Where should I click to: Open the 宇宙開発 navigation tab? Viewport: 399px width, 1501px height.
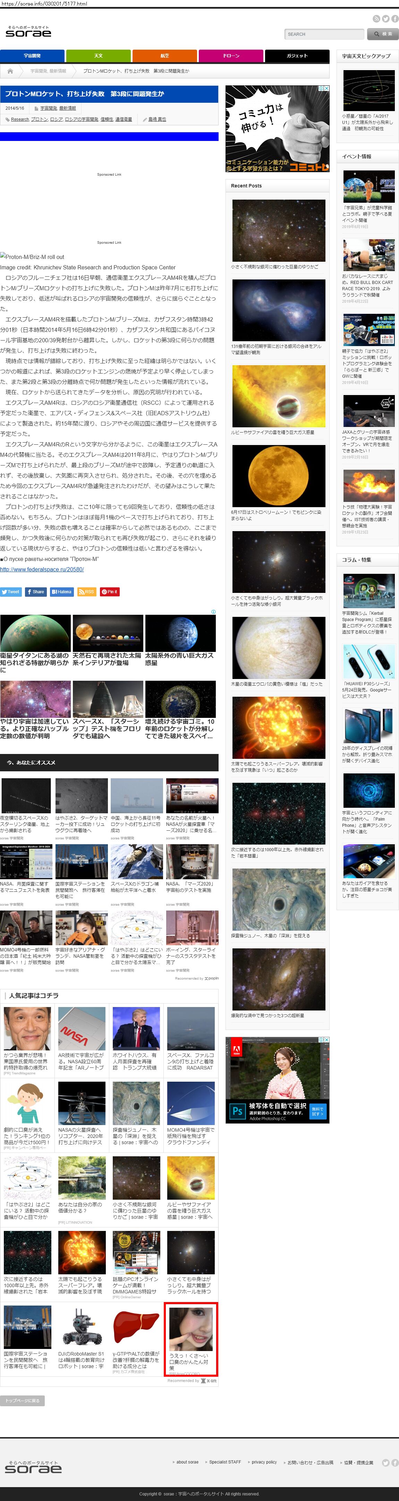tap(32, 56)
